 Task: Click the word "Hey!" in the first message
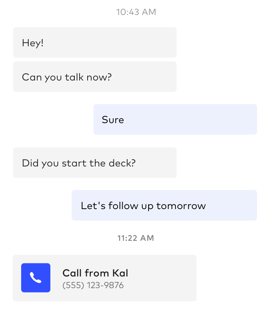(33, 43)
